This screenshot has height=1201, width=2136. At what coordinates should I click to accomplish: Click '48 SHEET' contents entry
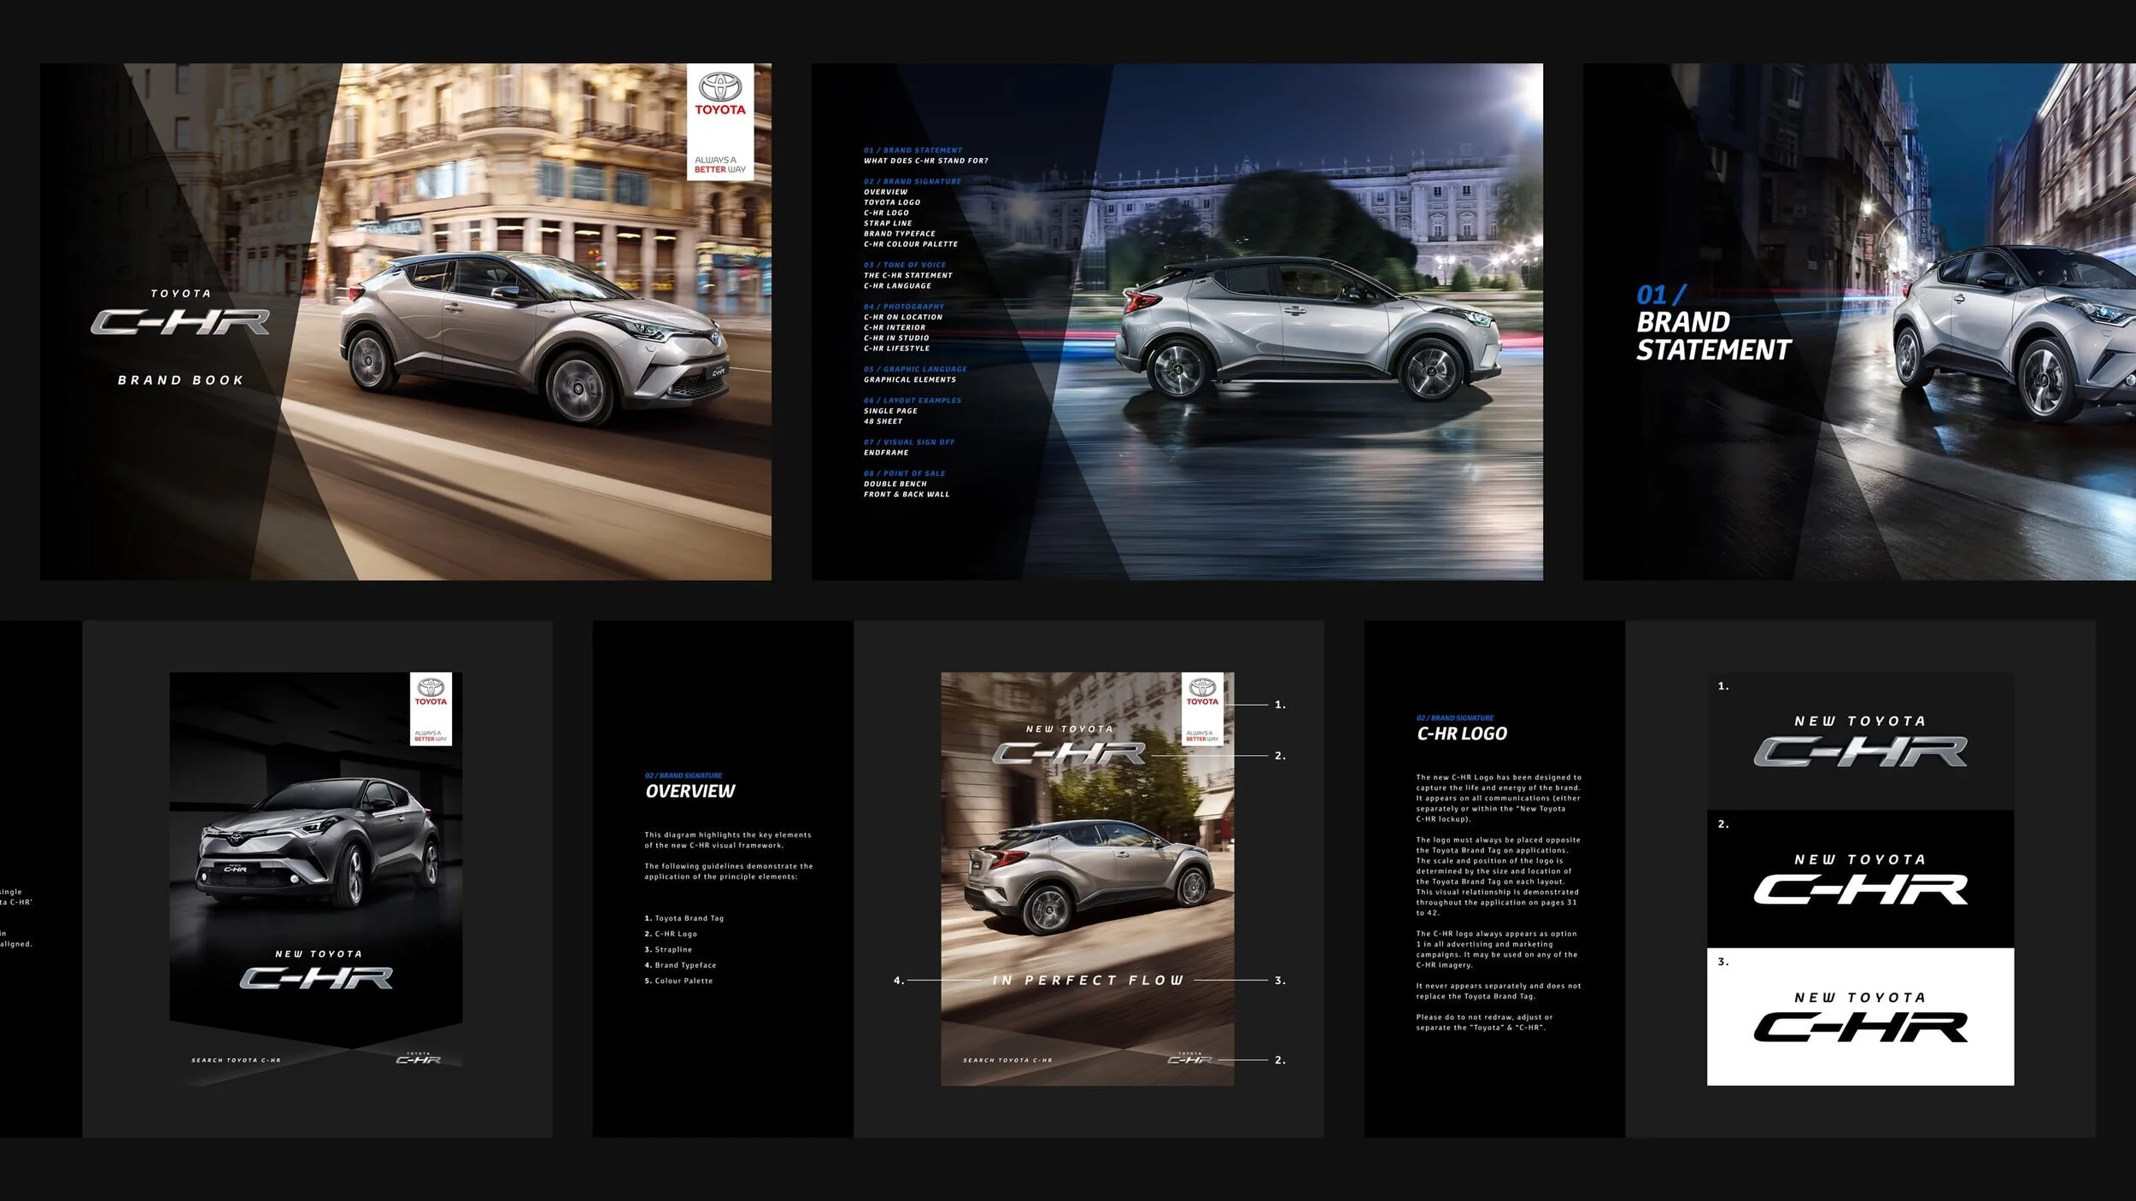[883, 421]
